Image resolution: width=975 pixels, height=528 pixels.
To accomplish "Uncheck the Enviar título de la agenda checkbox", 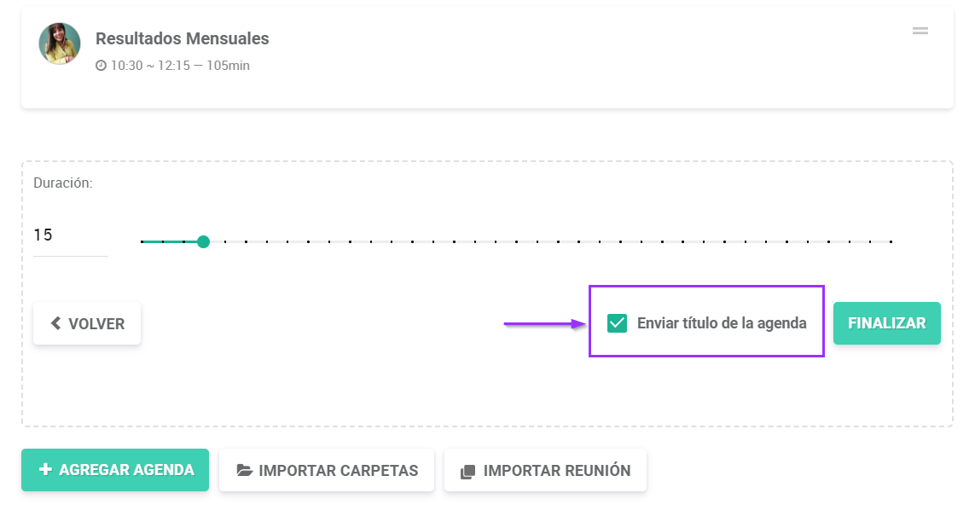I will click(x=617, y=323).
